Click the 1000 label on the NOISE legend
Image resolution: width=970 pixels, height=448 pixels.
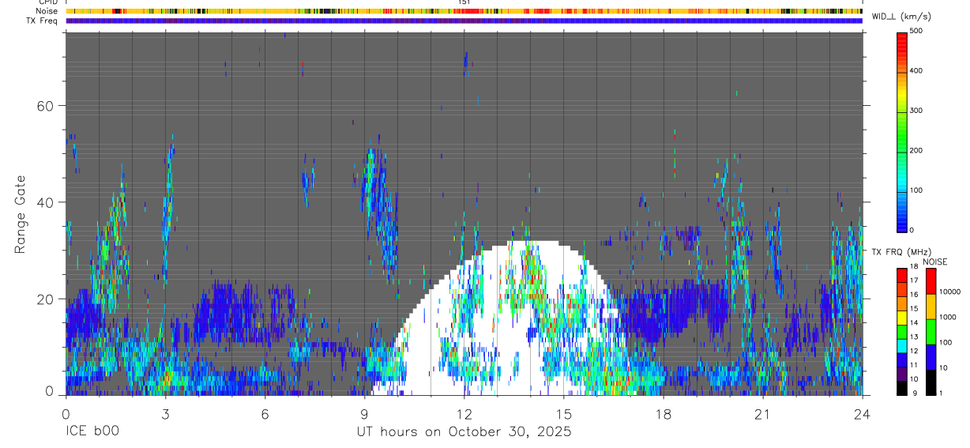[948, 316]
